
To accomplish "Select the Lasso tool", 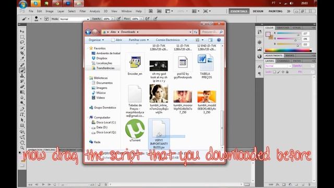I will (x=22, y=42).
